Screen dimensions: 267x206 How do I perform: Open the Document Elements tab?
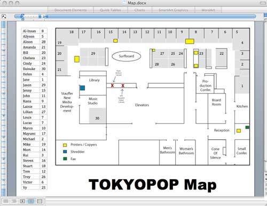(x=70, y=10)
